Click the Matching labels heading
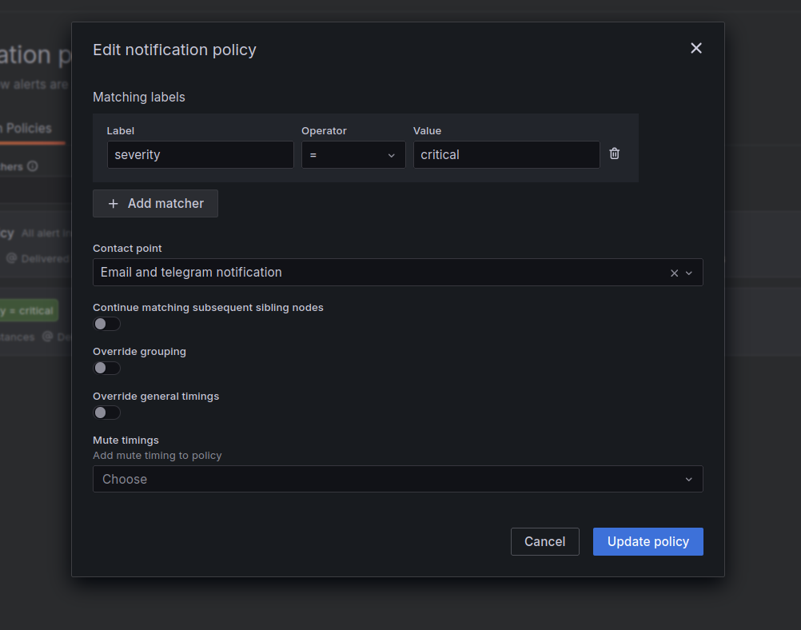Screen dimensions: 801x630 tap(139, 97)
